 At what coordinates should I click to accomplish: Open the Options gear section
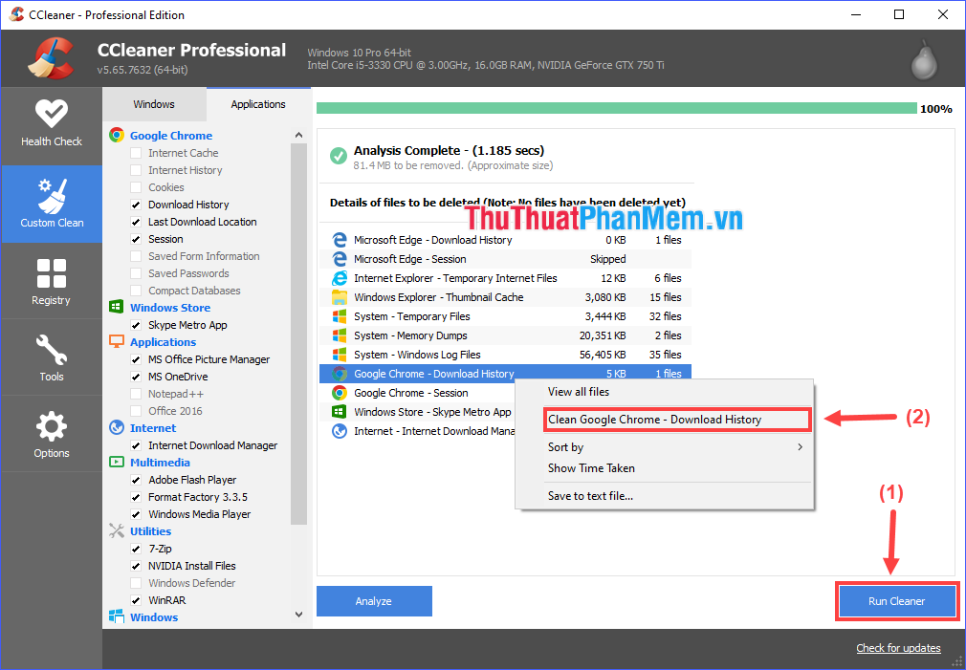[51, 434]
